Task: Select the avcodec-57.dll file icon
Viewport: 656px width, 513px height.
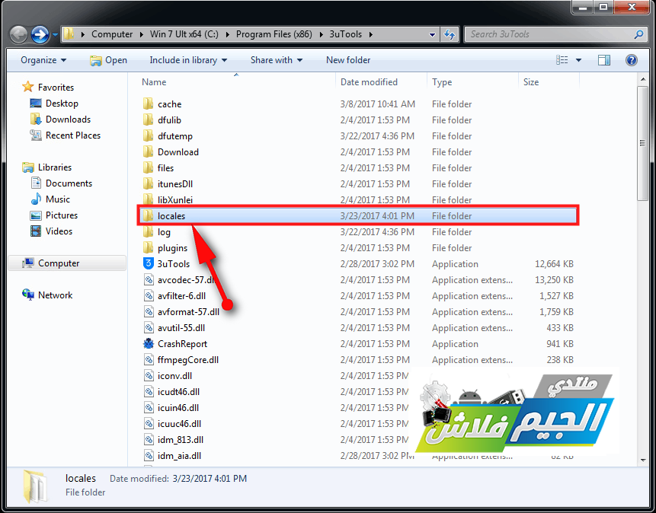Action: [149, 279]
